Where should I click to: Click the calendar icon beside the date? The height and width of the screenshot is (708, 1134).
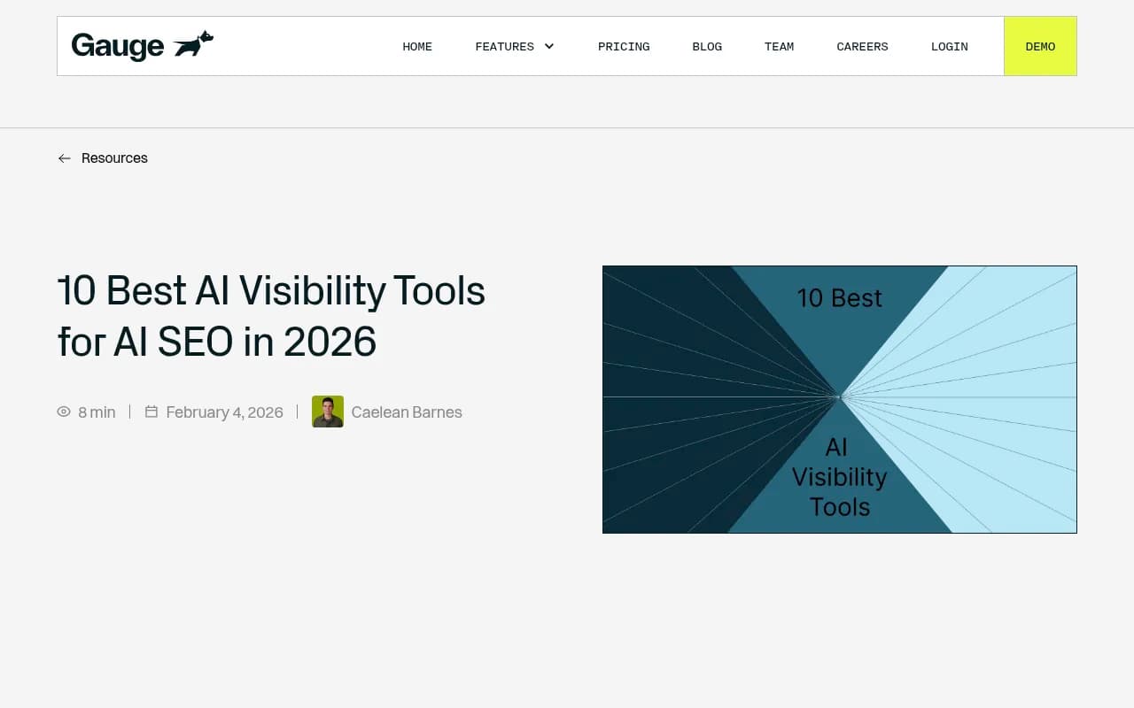(151, 412)
